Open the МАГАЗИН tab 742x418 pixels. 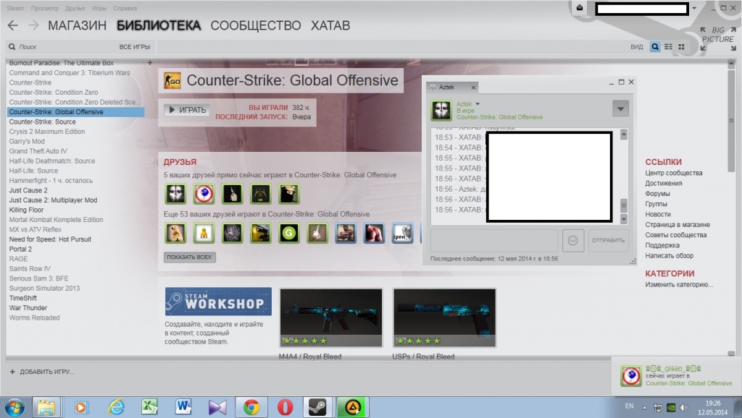pos(77,25)
